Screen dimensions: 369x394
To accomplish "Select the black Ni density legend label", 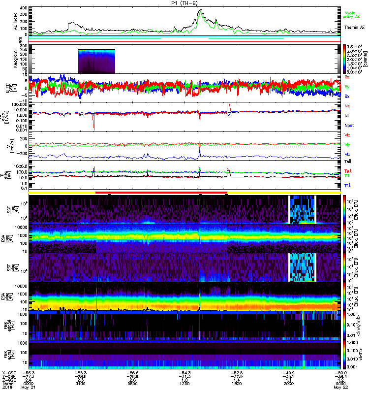I will pos(346,116).
